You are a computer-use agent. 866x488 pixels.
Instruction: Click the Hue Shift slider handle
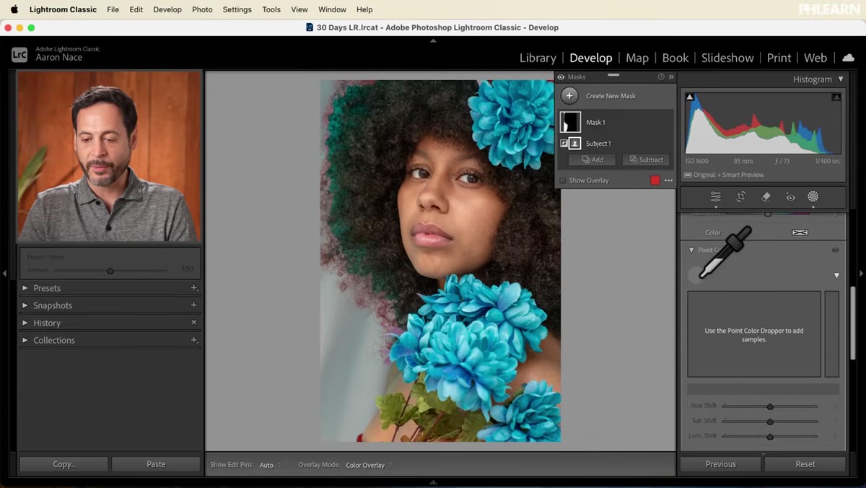click(770, 406)
